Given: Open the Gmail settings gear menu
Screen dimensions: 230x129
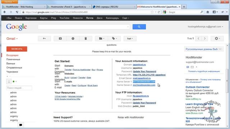Looking at the screenshot, I should (217, 38).
